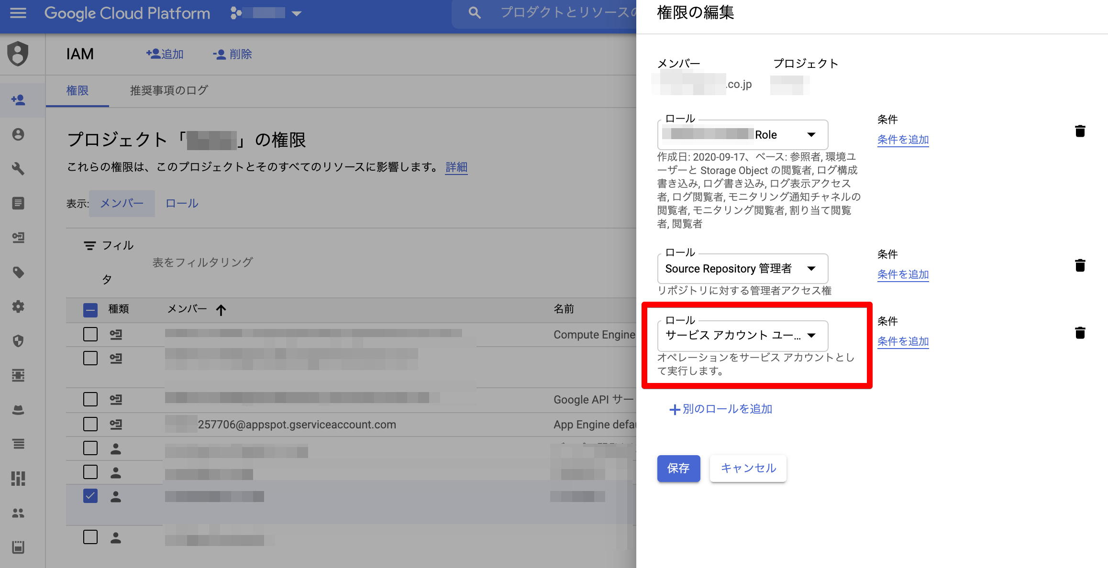Delete the サービス アカウント ユーザー role
Viewport: 1108px width, 568px height.
click(1080, 333)
